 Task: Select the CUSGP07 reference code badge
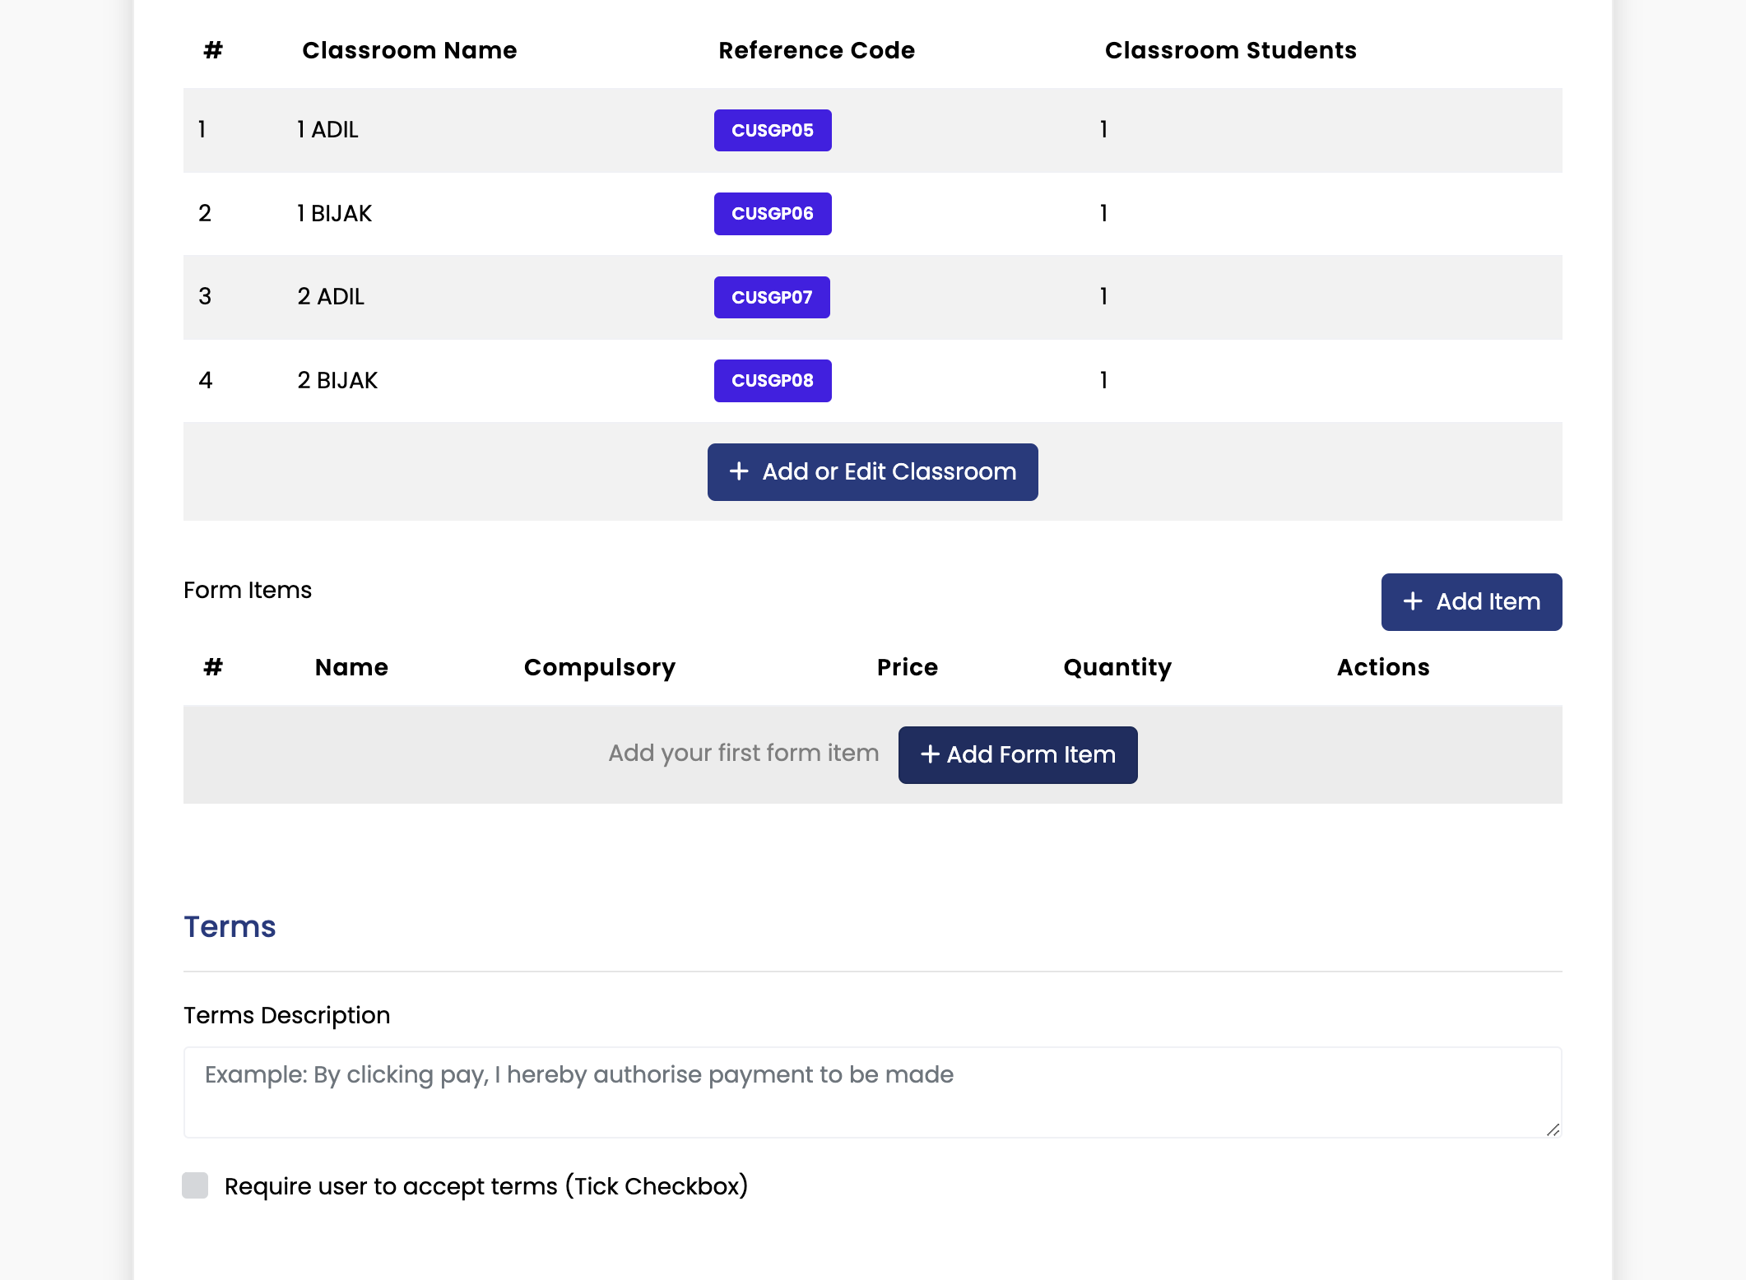[x=772, y=297]
